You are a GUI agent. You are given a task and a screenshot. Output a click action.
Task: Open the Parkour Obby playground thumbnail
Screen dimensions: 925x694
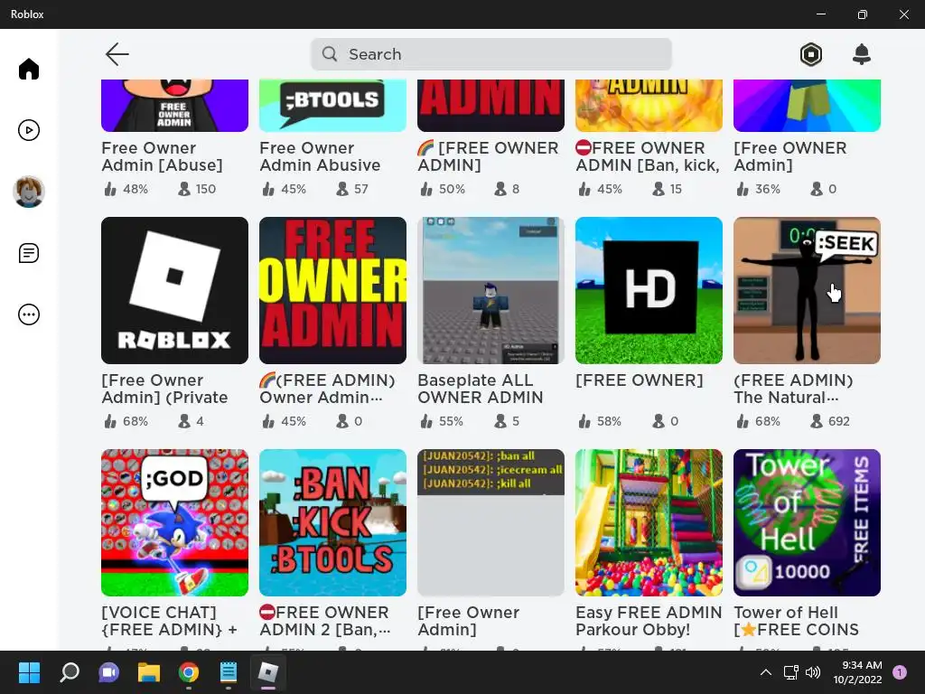[649, 523]
